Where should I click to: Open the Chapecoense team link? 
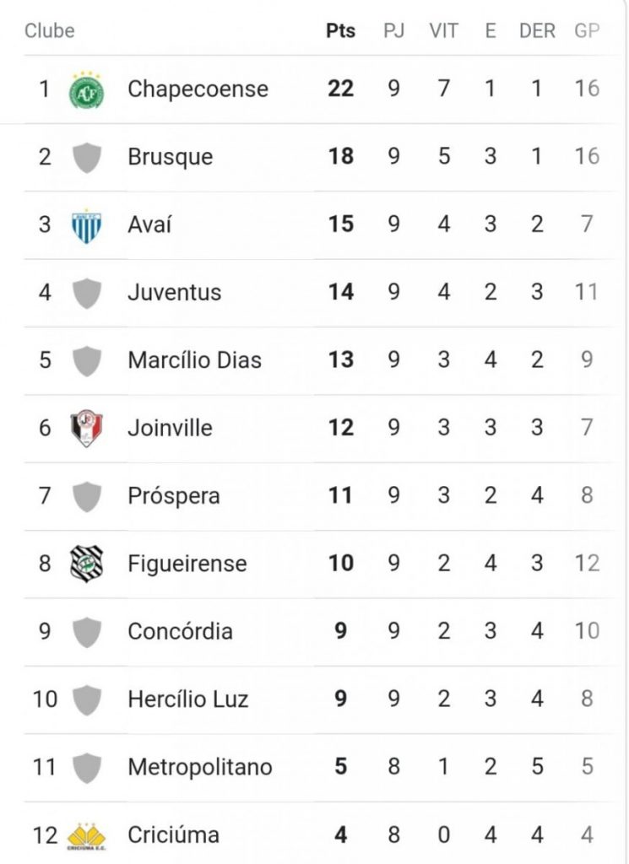click(198, 89)
